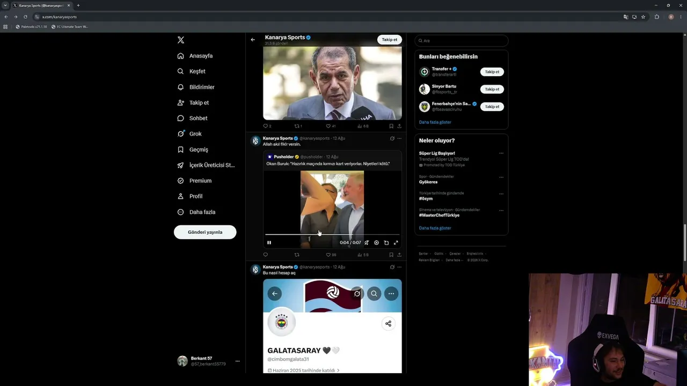This screenshot has width=687, height=386.
Task: Open the Chrome extensions puzzle icon
Action: coord(657,17)
